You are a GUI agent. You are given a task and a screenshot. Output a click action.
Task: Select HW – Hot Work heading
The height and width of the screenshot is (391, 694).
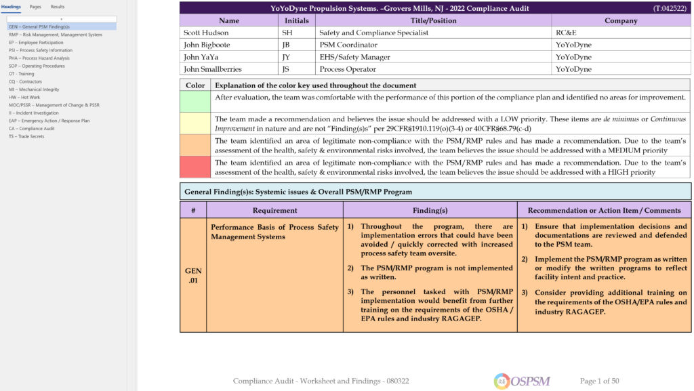click(x=24, y=98)
